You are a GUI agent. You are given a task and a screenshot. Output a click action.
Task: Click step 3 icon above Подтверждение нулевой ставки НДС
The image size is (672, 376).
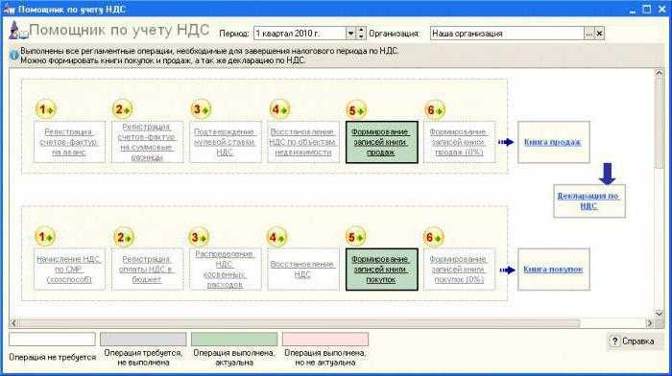pos(201,109)
